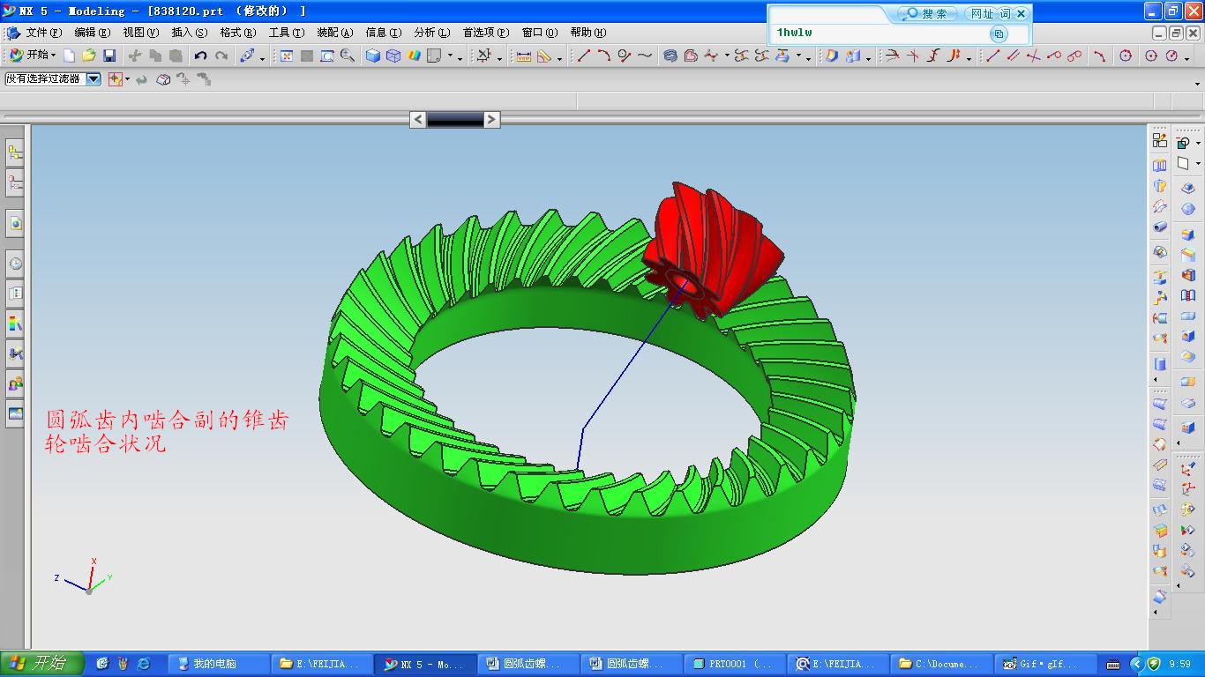Expand the selection snap point dropdown arrow

point(127,79)
